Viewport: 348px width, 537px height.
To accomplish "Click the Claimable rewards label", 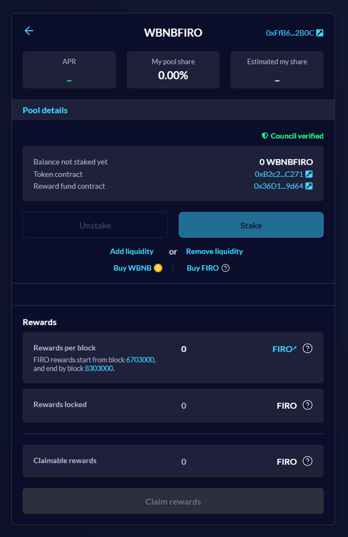I will tap(64, 460).
